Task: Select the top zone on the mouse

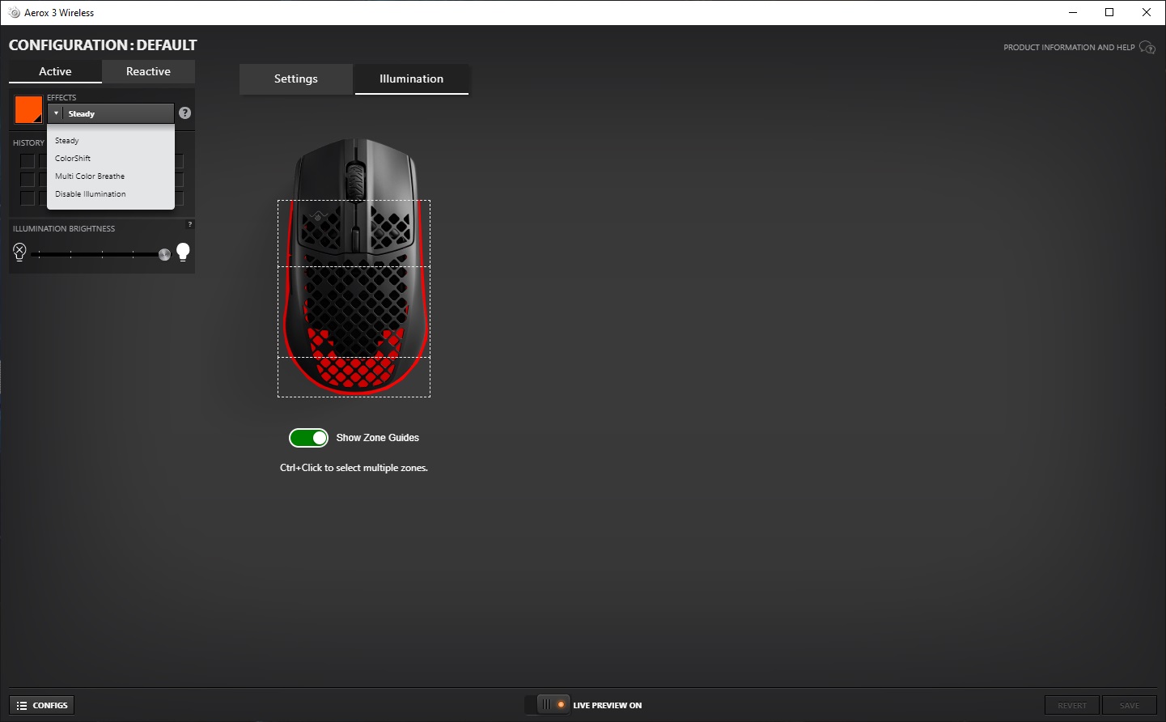Action: click(x=354, y=234)
